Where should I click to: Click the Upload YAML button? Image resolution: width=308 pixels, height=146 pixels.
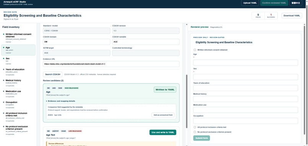[x=250, y=3]
